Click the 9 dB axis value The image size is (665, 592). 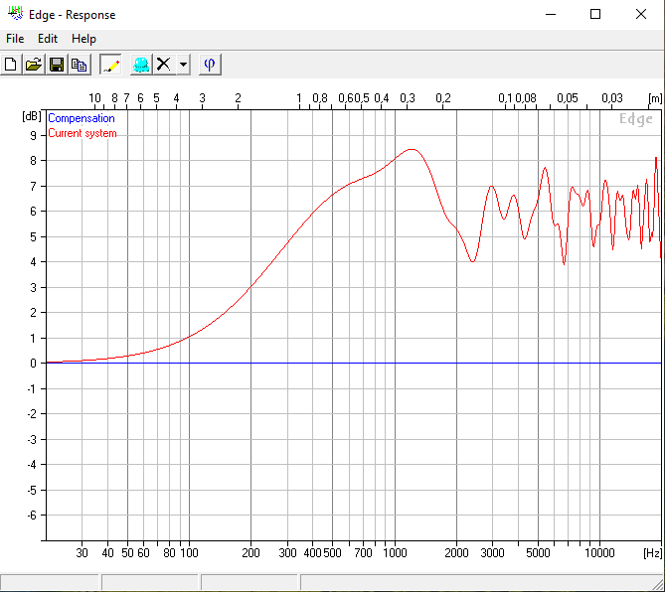click(33, 136)
